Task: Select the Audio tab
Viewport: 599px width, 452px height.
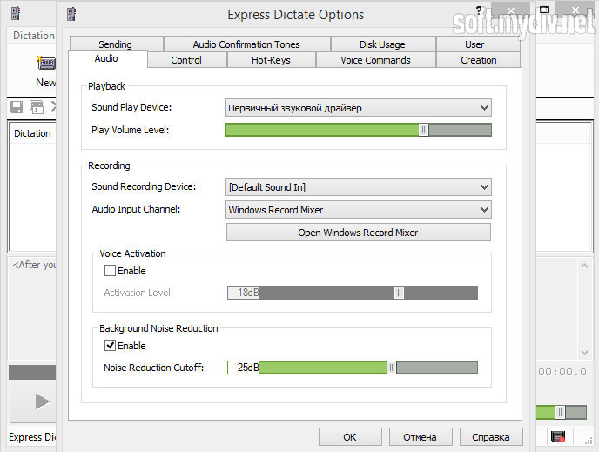Action: pos(106,58)
